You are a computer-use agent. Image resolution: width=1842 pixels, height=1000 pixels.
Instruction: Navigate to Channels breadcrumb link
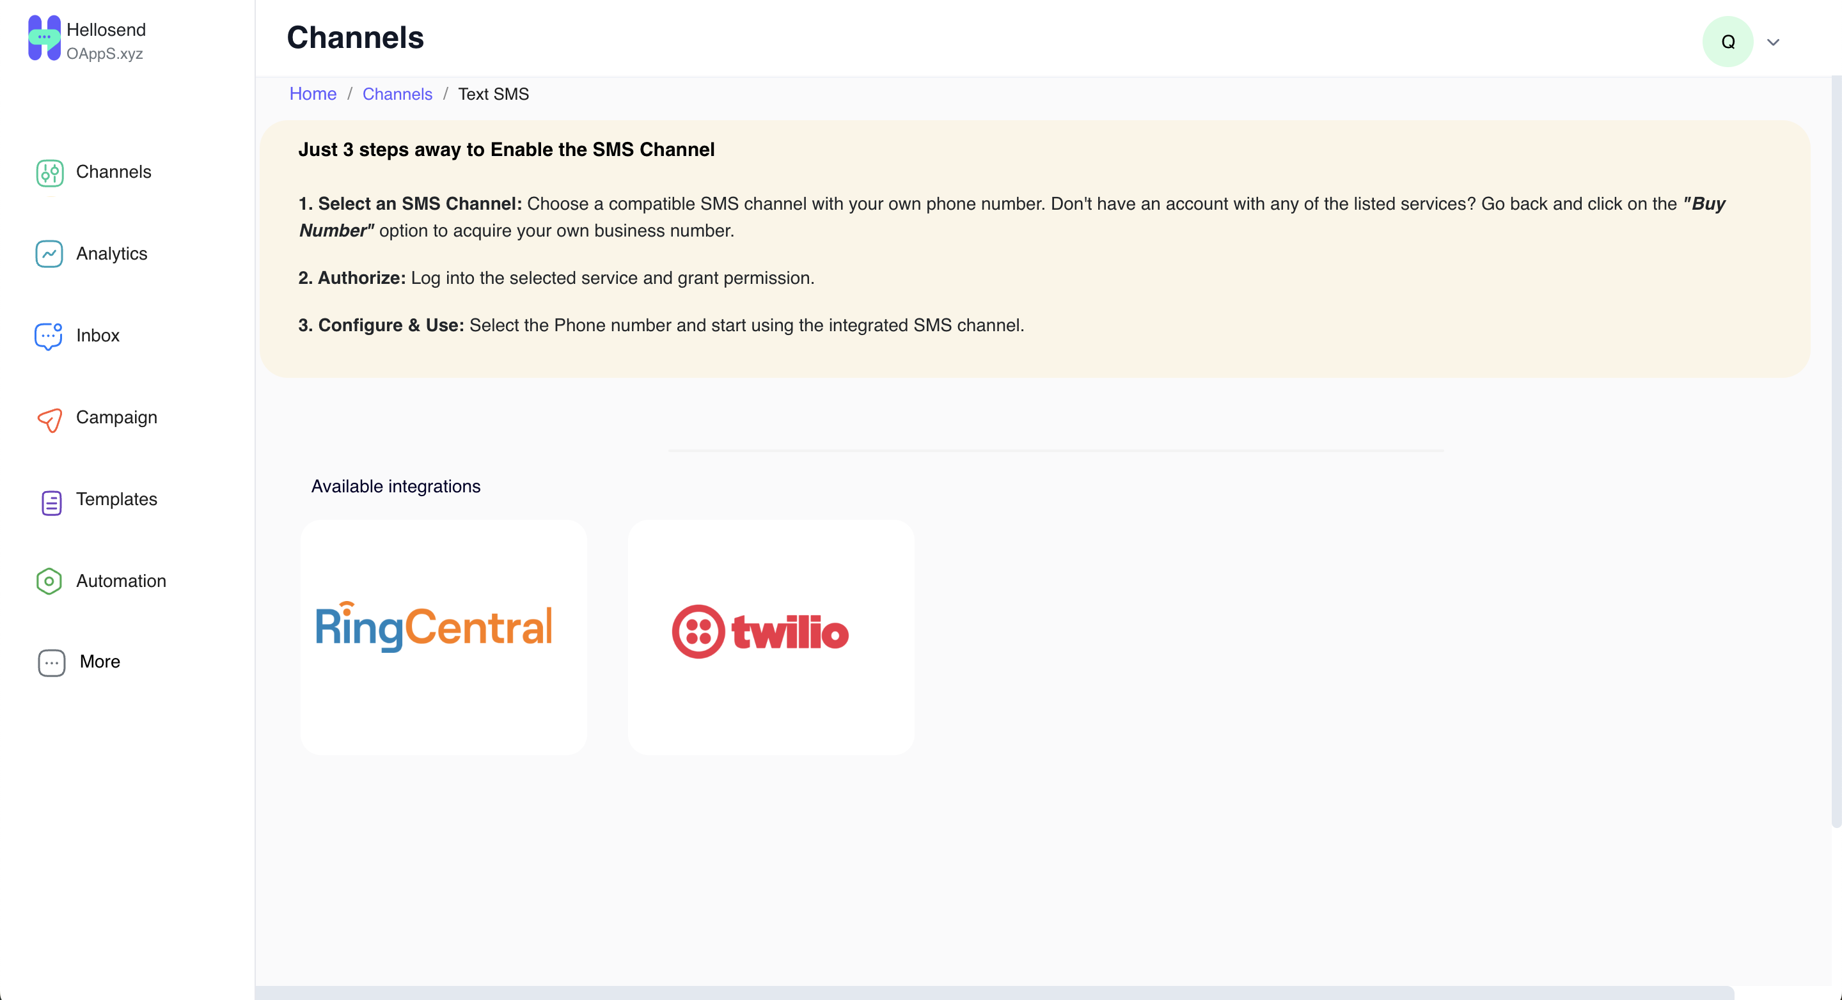[397, 93]
